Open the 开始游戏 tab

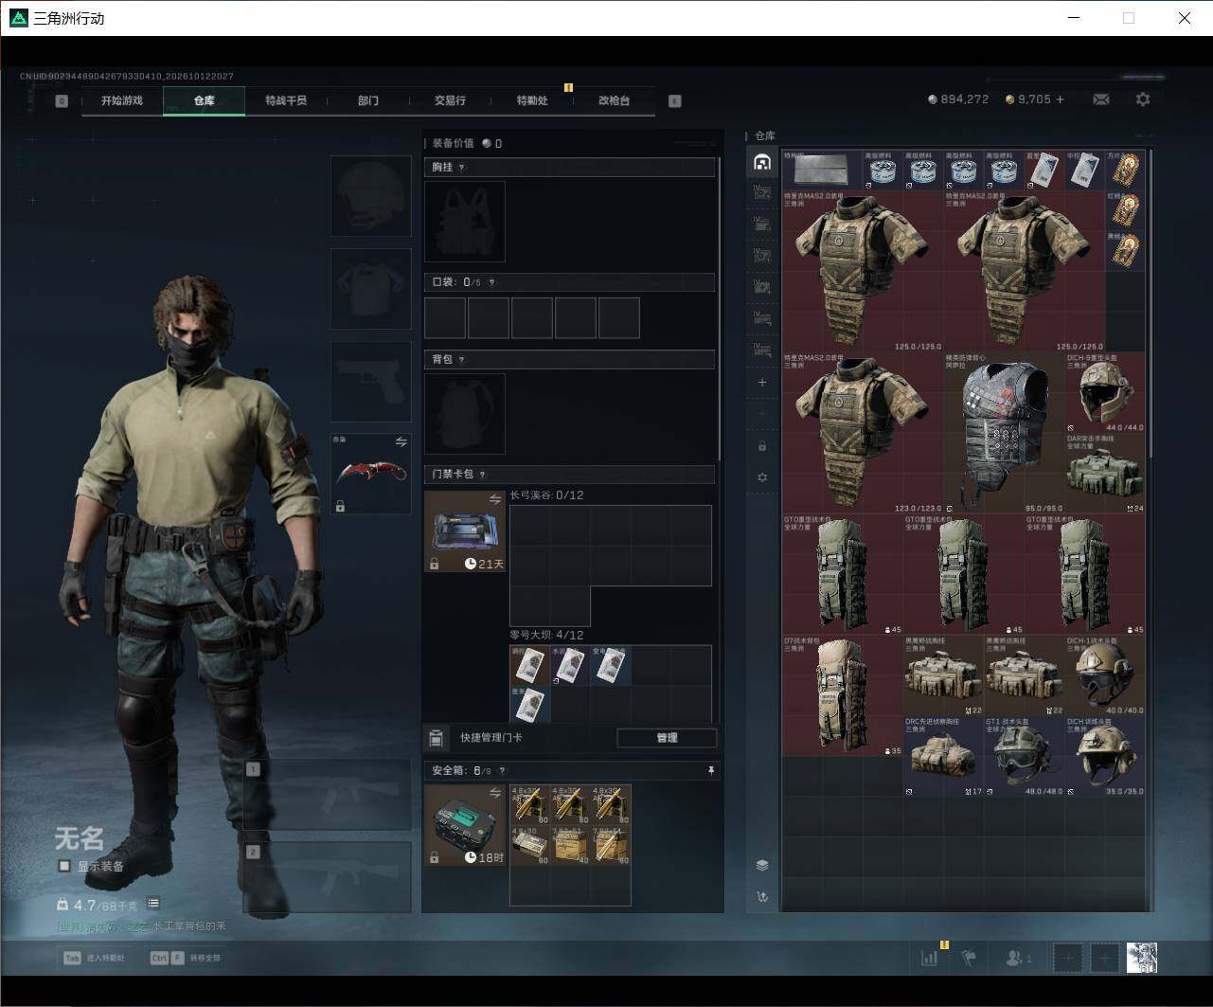click(x=122, y=100)
